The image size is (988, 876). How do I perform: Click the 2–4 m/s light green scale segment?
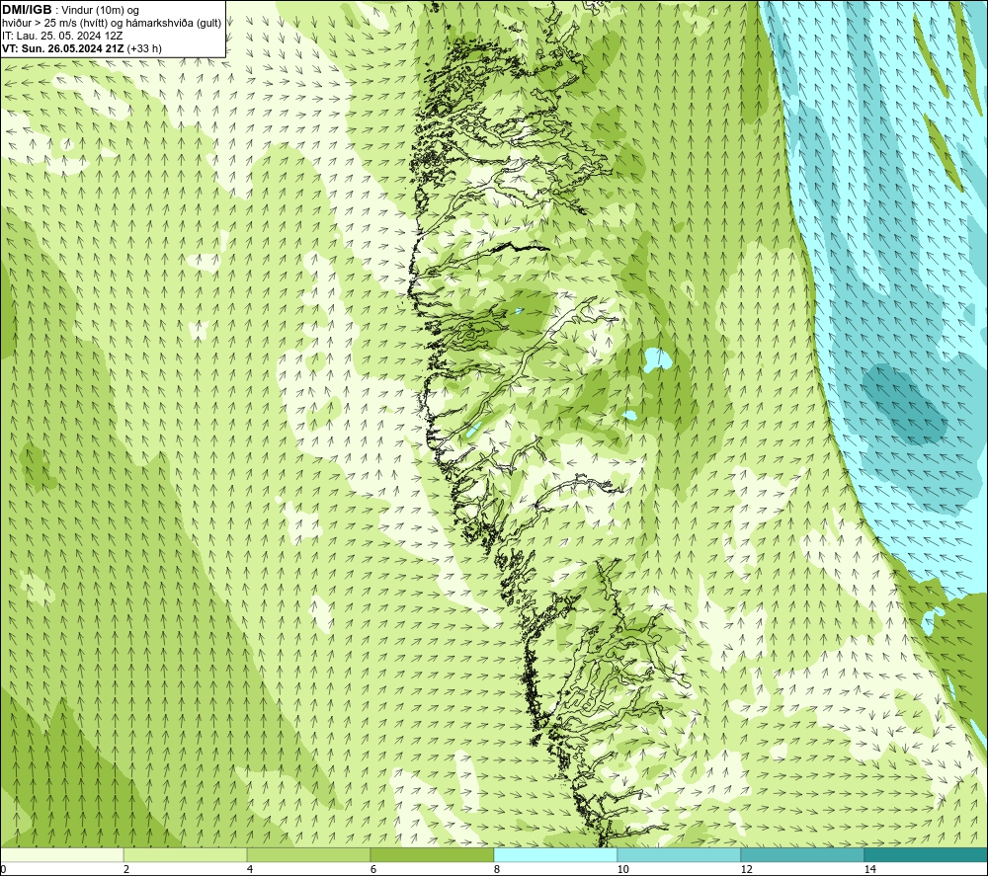tap(186, 855)
